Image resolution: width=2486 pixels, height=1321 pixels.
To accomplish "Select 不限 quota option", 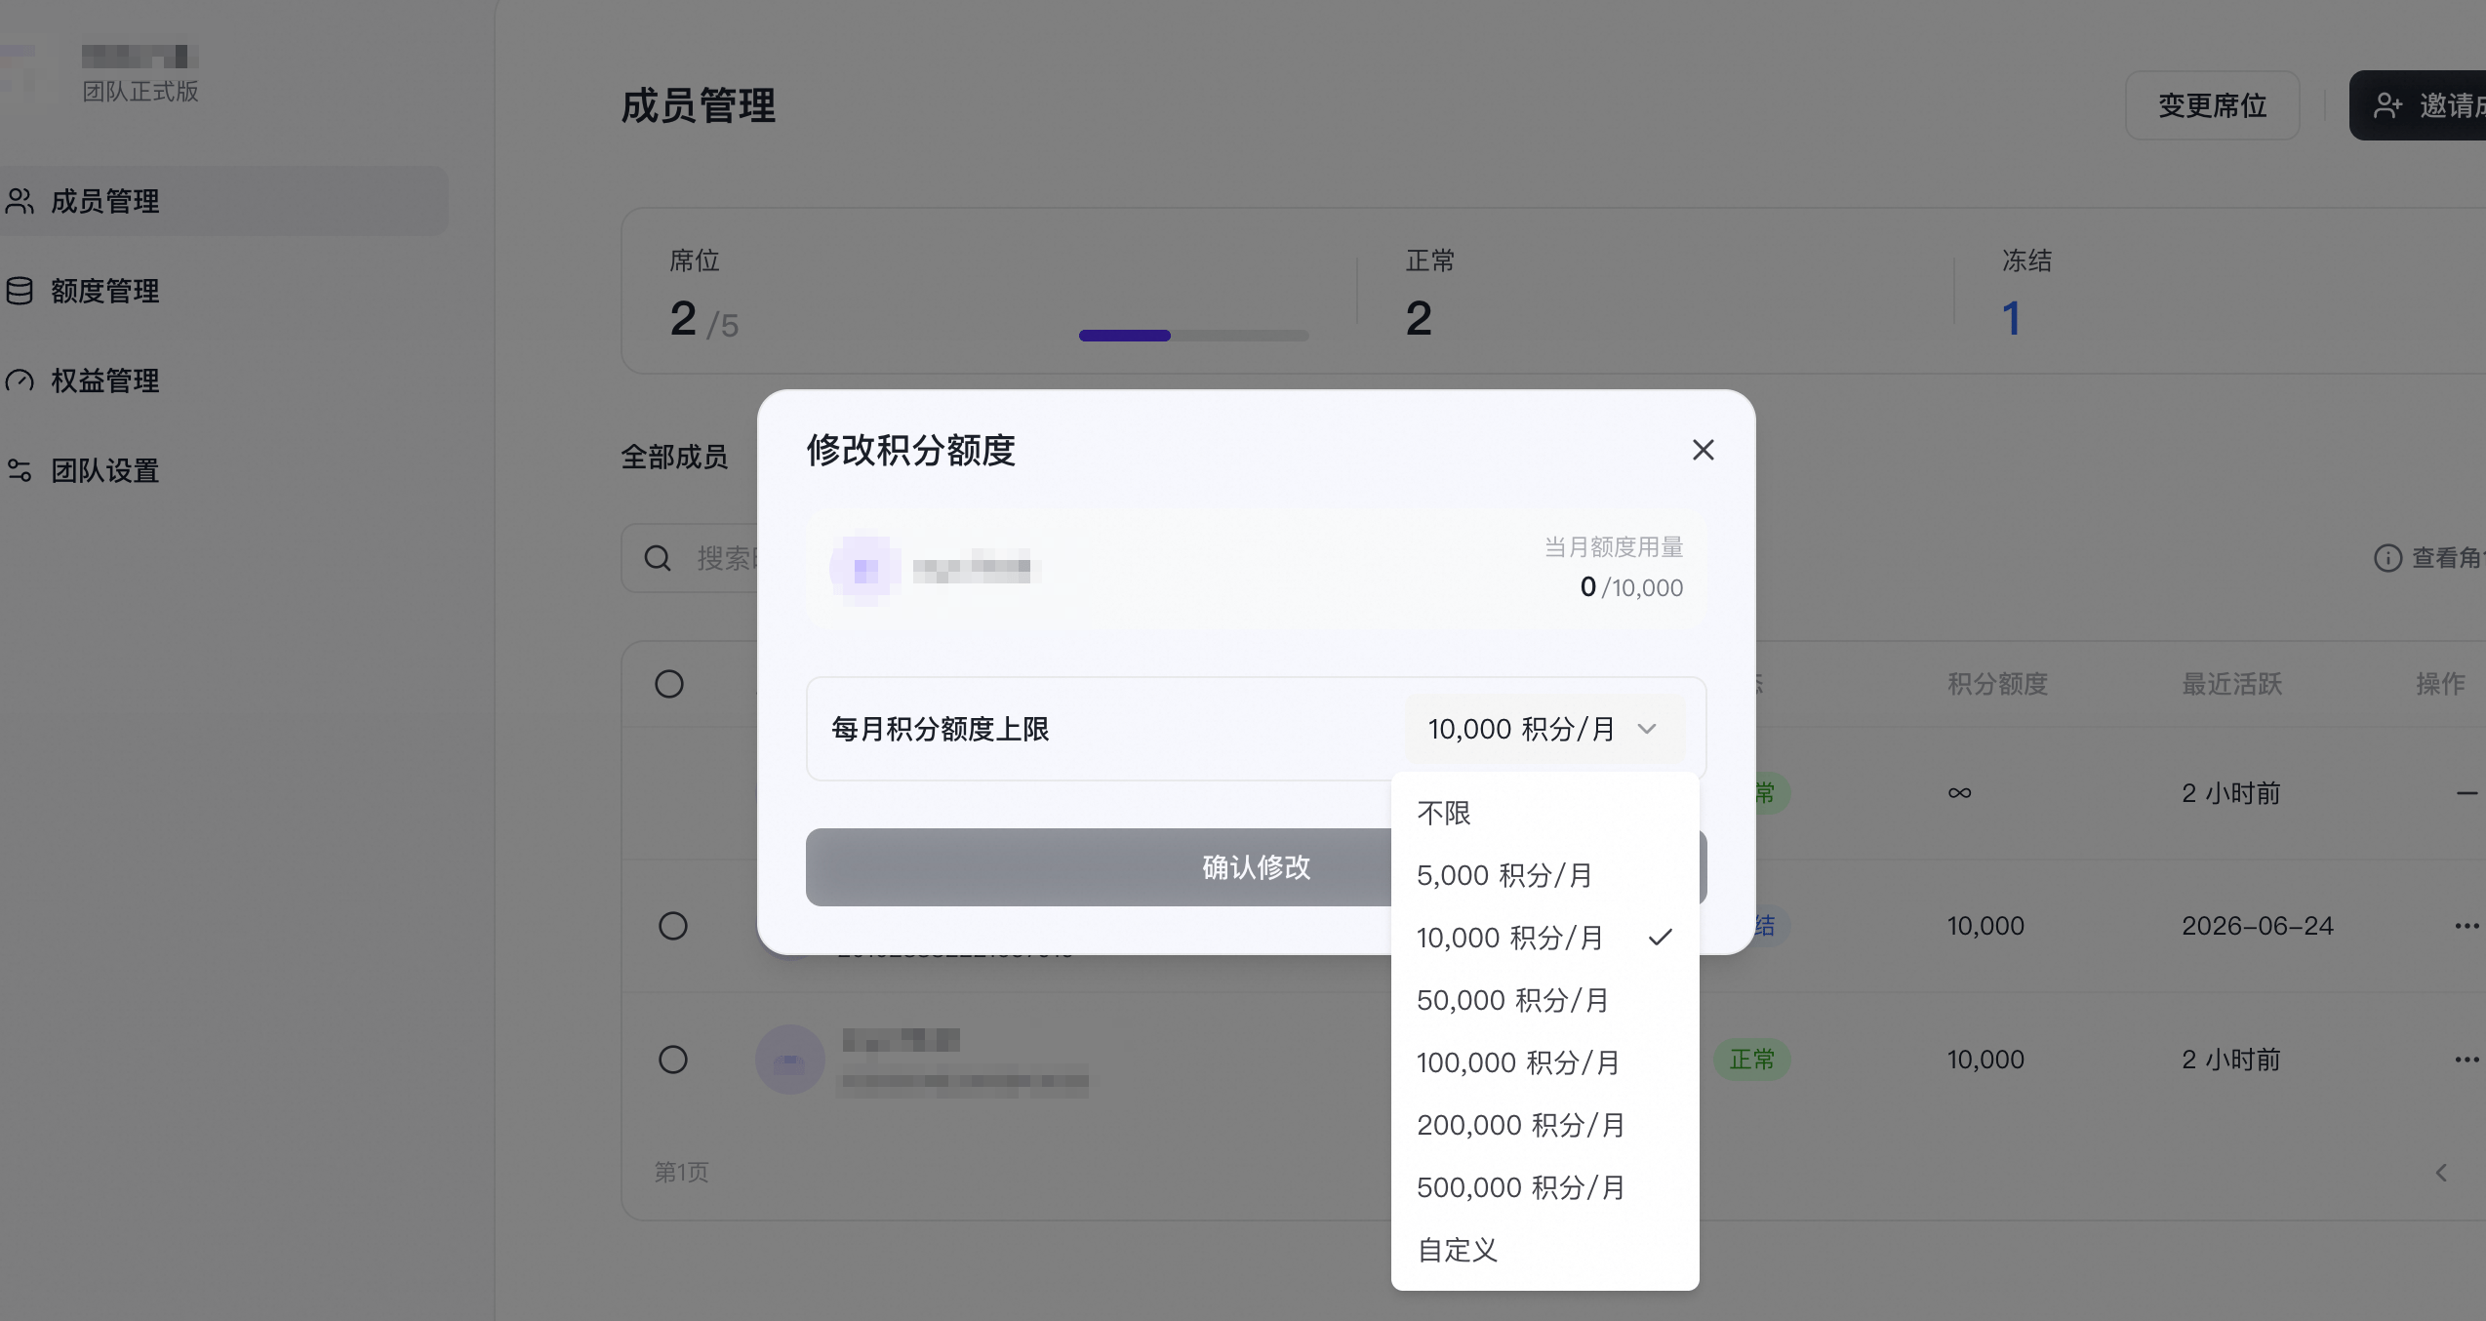I will [1544, 813].
